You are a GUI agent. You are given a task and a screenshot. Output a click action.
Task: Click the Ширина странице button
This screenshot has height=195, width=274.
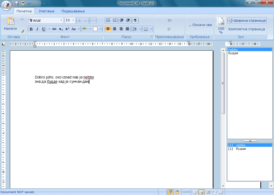coord(247,20)
